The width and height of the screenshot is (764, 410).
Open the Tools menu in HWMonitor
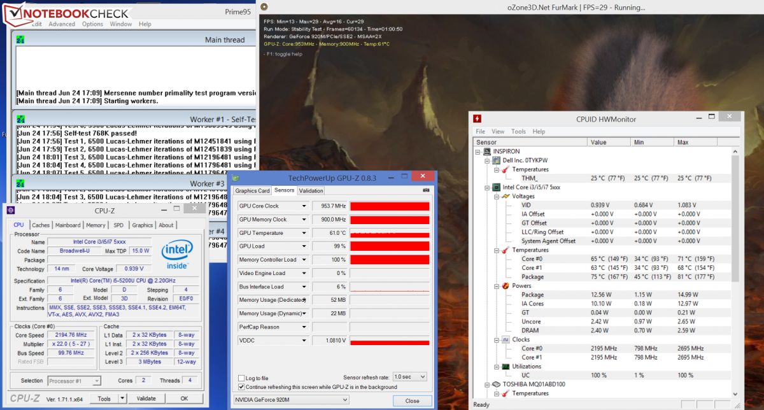coord(518,132)
